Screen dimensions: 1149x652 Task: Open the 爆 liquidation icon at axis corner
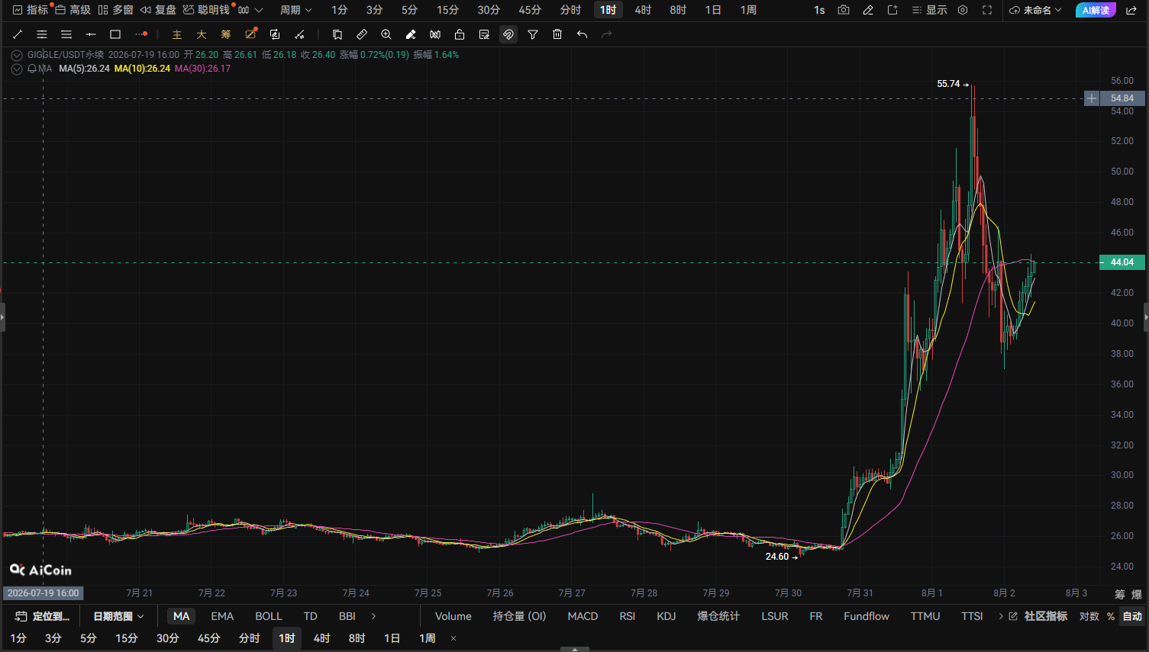click(1136, 594)
